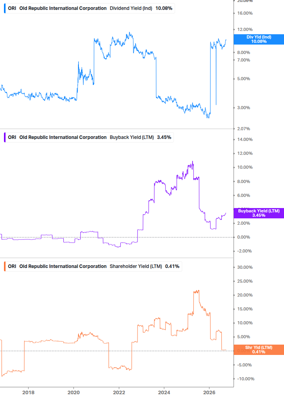Click the Buyback Yield (LTM) legend label

point(132,137)
